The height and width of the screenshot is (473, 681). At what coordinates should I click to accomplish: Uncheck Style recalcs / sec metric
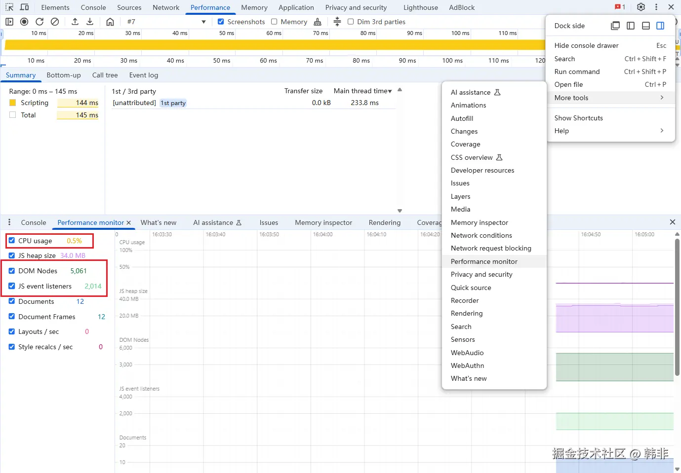(12, 347)
